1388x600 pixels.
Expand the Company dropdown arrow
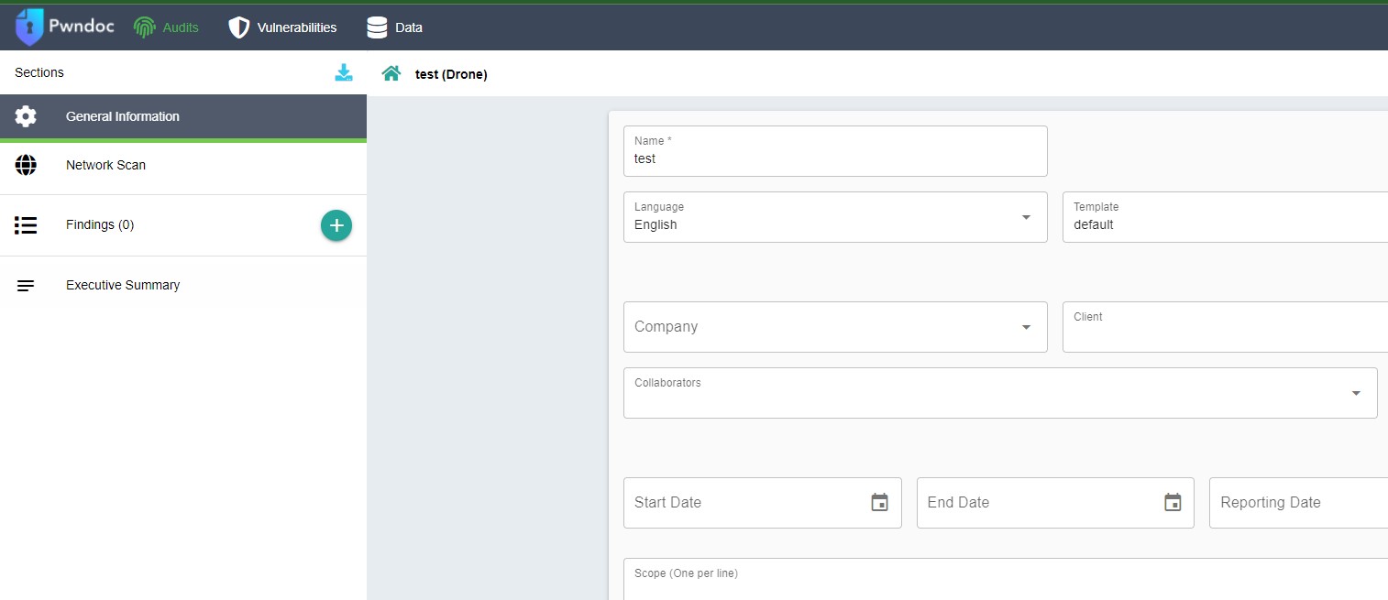(x=1026, y=327)
